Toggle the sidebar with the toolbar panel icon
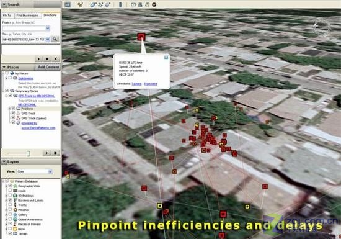The image size is (341, 239). coord(68,4)
